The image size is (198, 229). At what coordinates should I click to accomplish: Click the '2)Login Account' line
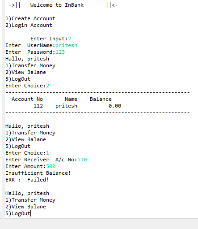click(29, 25)
